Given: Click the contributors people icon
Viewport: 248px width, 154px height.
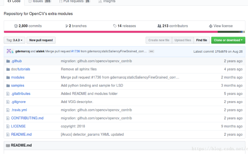Looking at the screenshot, I should pyautogui.click(x=159, y=26).
